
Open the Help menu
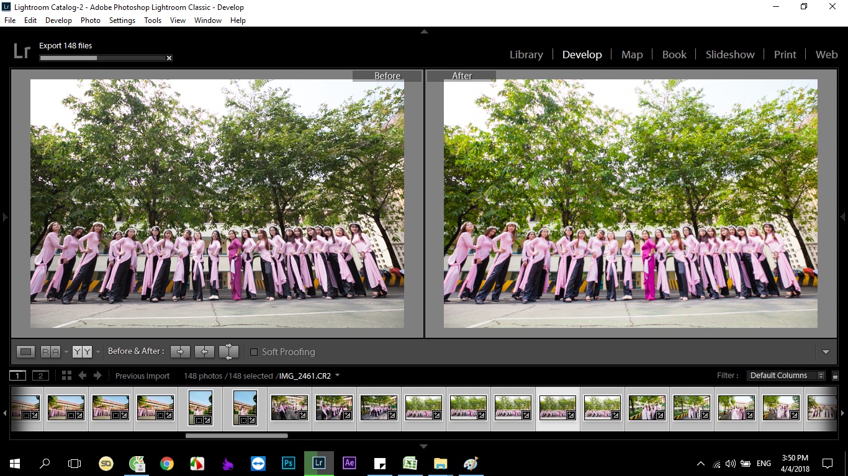click(x=238, y=20)
